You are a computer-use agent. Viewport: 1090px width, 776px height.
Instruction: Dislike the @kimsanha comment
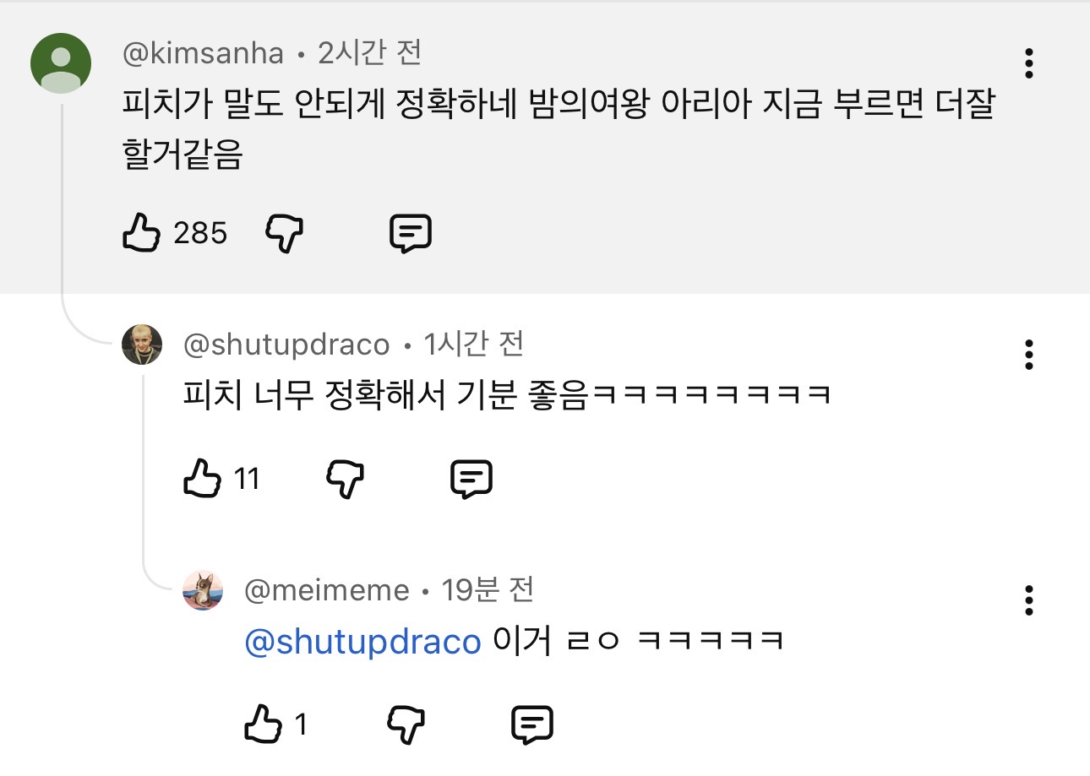(285, 232)
